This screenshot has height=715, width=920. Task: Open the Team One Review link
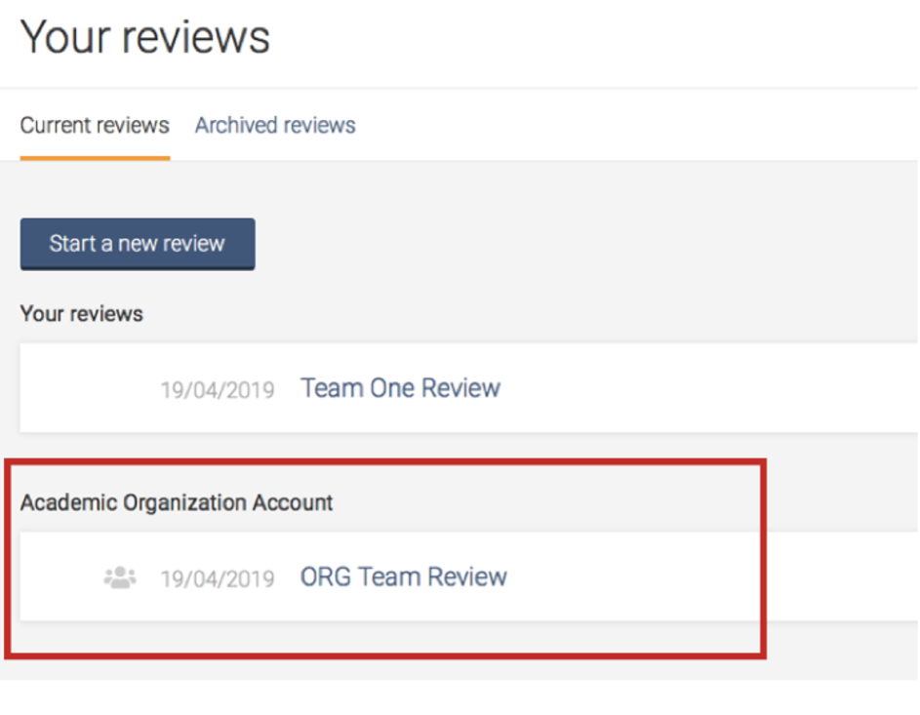(400, 388)
